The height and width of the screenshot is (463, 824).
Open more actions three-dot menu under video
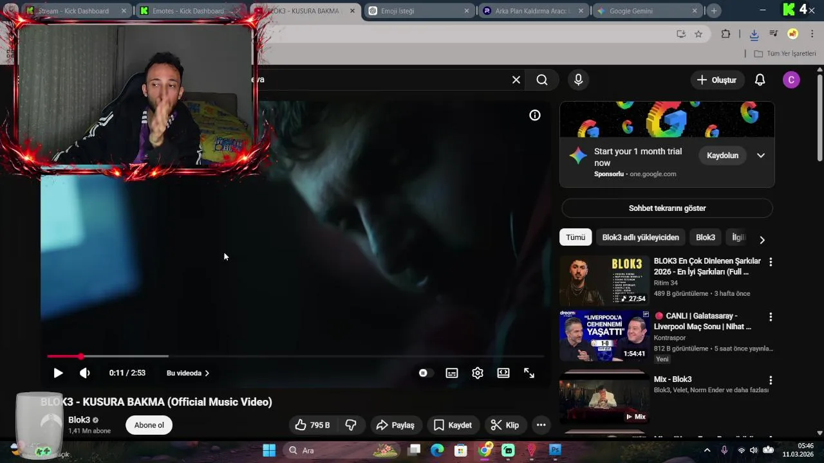541,425
